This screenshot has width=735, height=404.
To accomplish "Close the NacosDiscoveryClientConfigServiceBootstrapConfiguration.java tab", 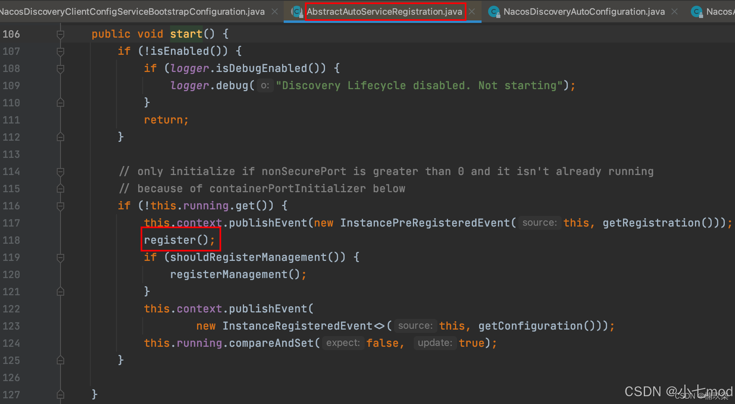I will click(x=275, y=11).
